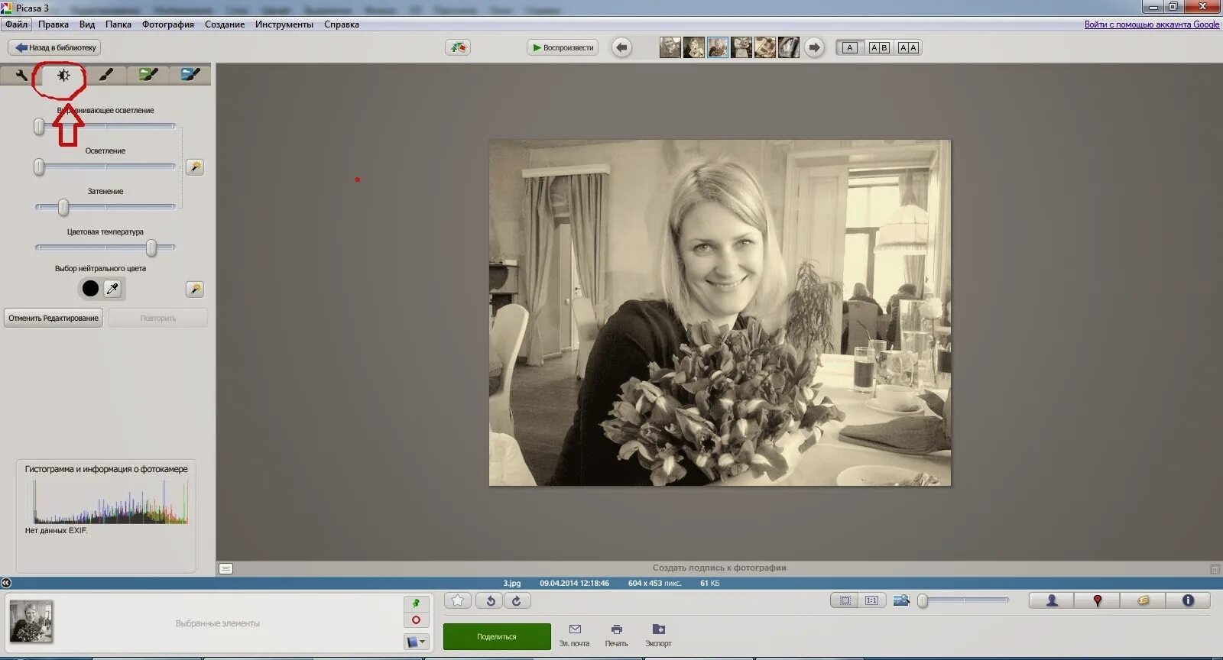The width and height of the screenshot is (1223, 660).
Task: Open the brush effects tab
Action: click(106, 75)
